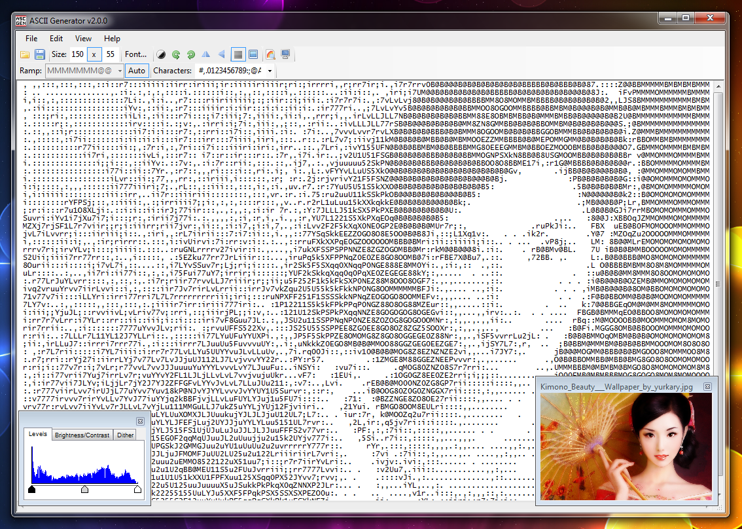Click the vertical scrollbar thumb
742x529 pixels.
tap(718, 285)
